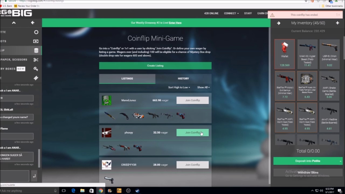The image size is (345, 194).
Task: Click the Desert Eagle skin in CRO$$*FY3R's listing
Action: (x=109, y=180)
